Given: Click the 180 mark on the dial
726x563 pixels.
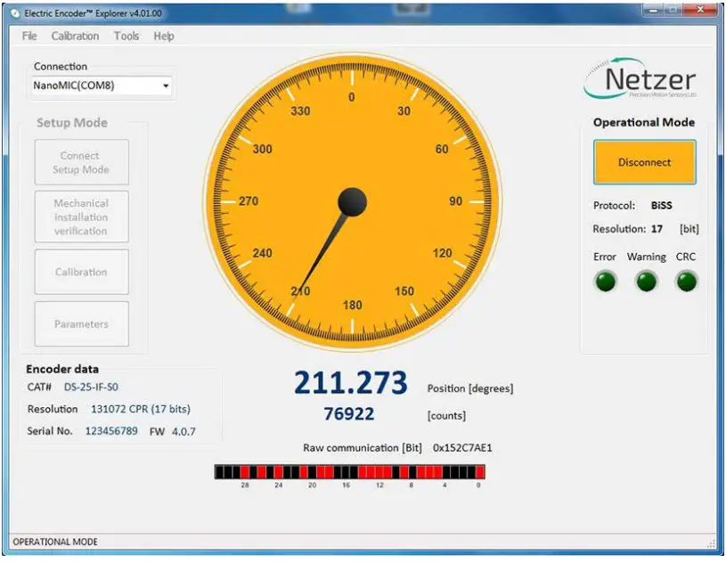Looking at the screenshot, I should click(x=353, y=306).
